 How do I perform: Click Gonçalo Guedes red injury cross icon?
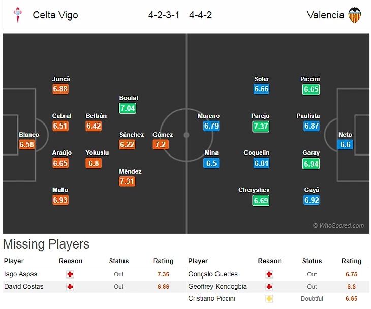(269, 274)
